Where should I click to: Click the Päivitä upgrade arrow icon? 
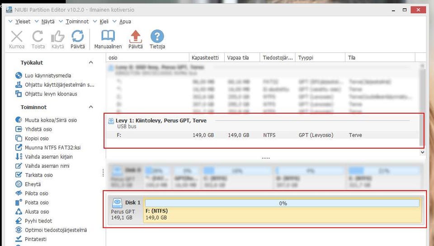click(135, 37)
